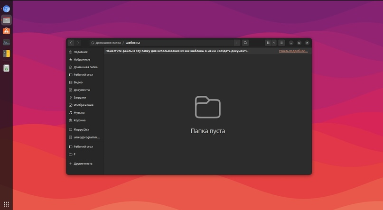This screenshot has height=210, width=383.
Task: Open "Музыка" in the sidebar
Action: pyautogui.click(x=79, y=113)
